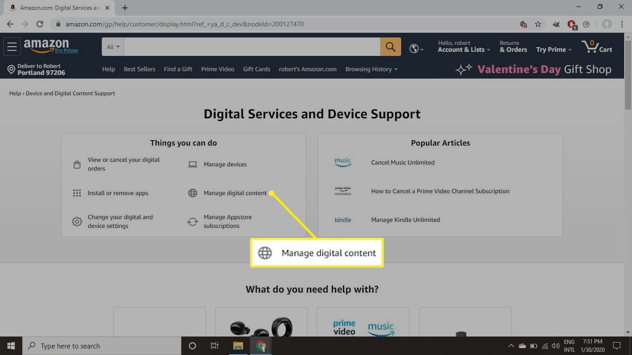
Task: Click the Chrome icon on the taskbar
Action: coord(261,346)
